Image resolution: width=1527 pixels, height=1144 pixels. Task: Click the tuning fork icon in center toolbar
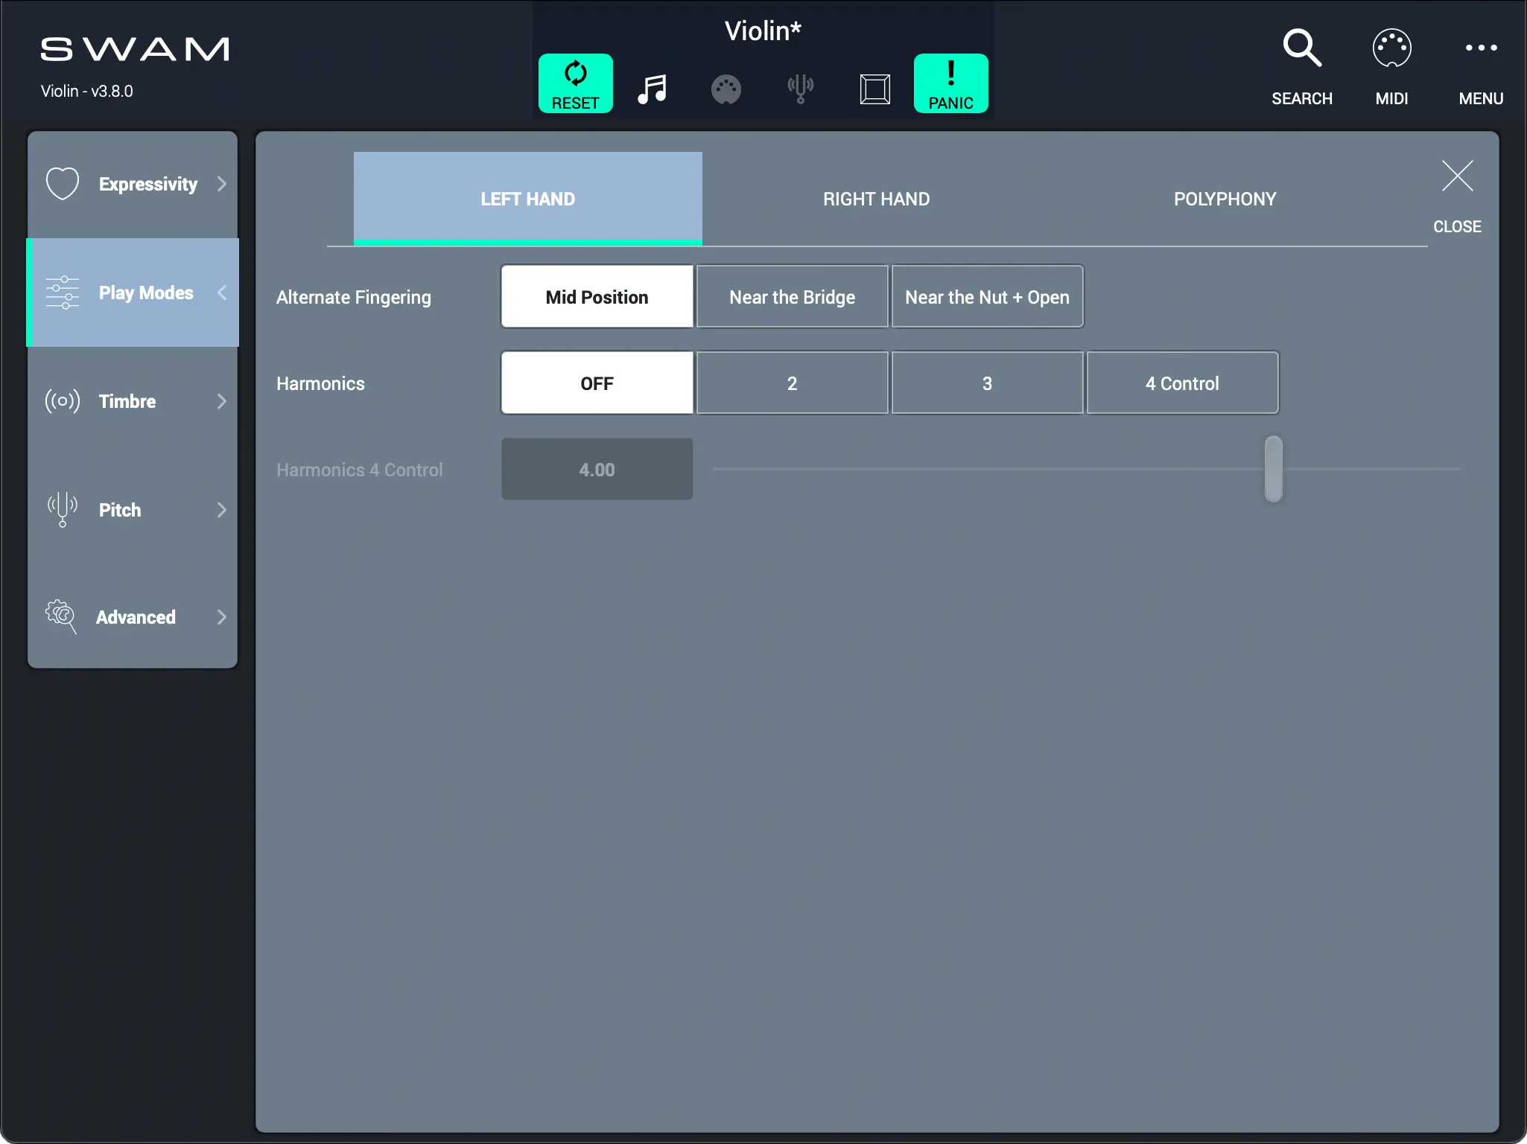[800, 89]
